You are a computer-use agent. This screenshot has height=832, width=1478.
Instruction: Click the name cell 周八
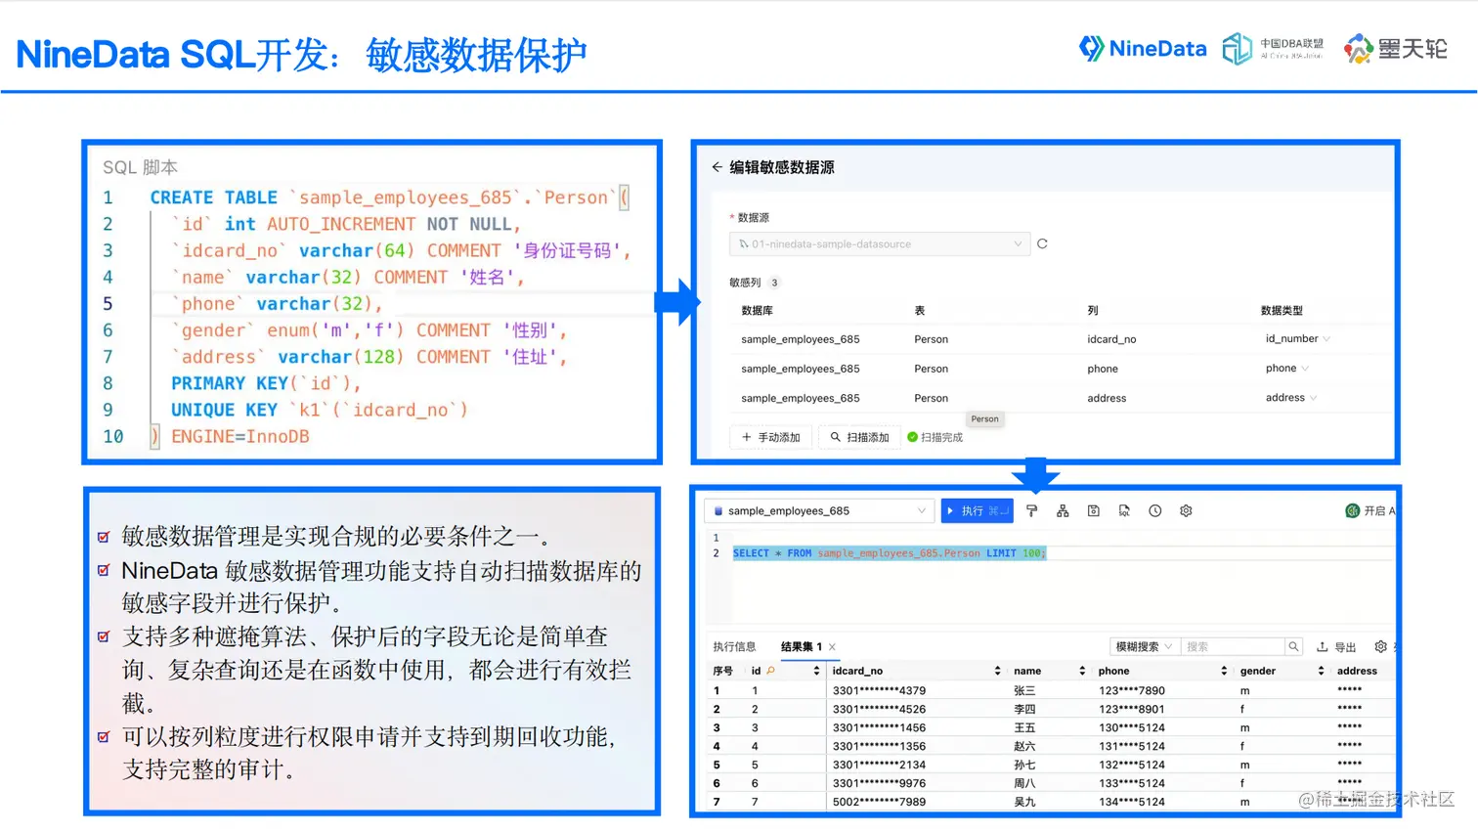coord(1024,783)
